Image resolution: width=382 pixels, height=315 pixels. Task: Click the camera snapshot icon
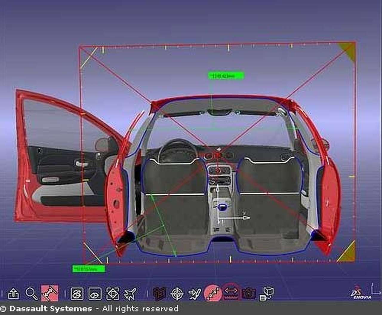[x=249, y=294]
